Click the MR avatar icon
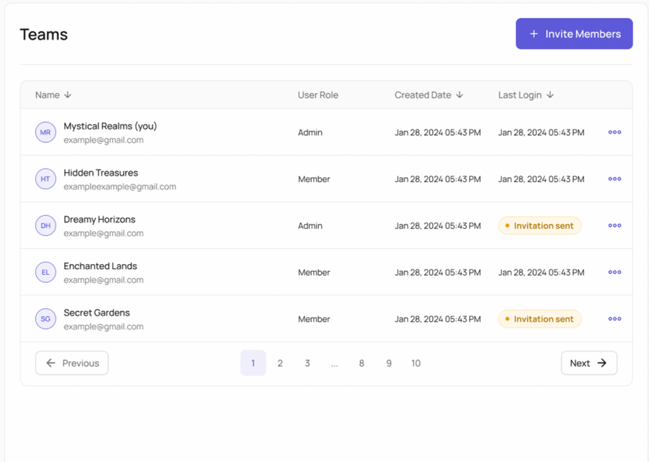The height and width of the screenshot is (462, 649). (46, 133)
